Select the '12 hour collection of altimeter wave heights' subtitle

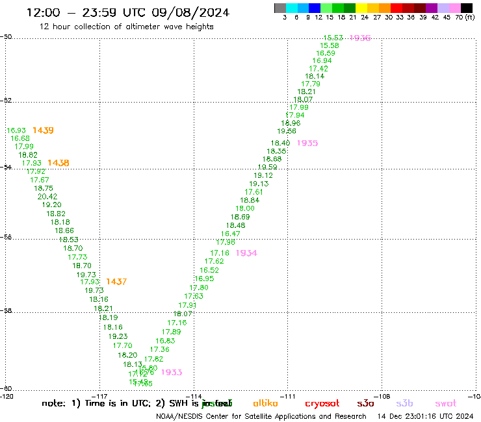[126, 27]
